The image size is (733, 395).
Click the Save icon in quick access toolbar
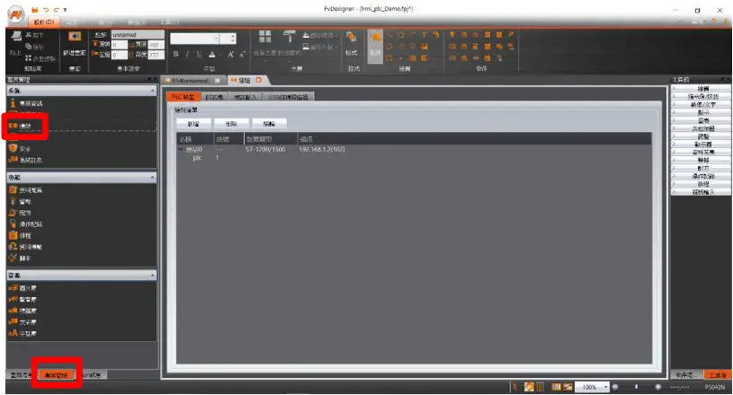point(34,9)
